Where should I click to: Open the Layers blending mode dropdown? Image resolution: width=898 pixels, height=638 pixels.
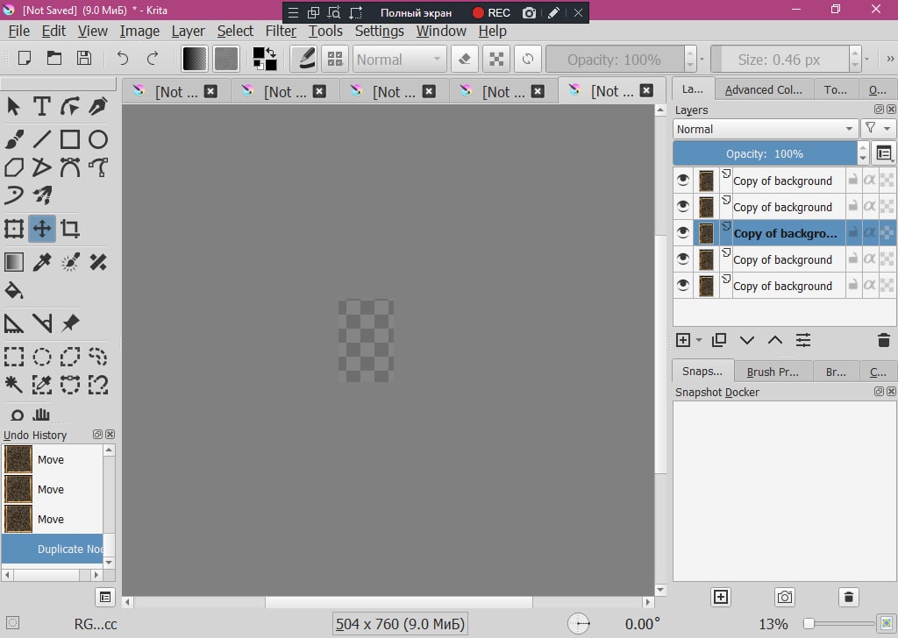click(765, 129)
